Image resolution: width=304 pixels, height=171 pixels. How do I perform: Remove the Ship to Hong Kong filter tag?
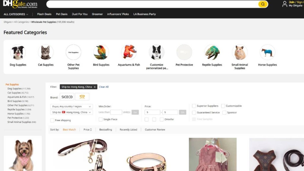coord(95,87)
